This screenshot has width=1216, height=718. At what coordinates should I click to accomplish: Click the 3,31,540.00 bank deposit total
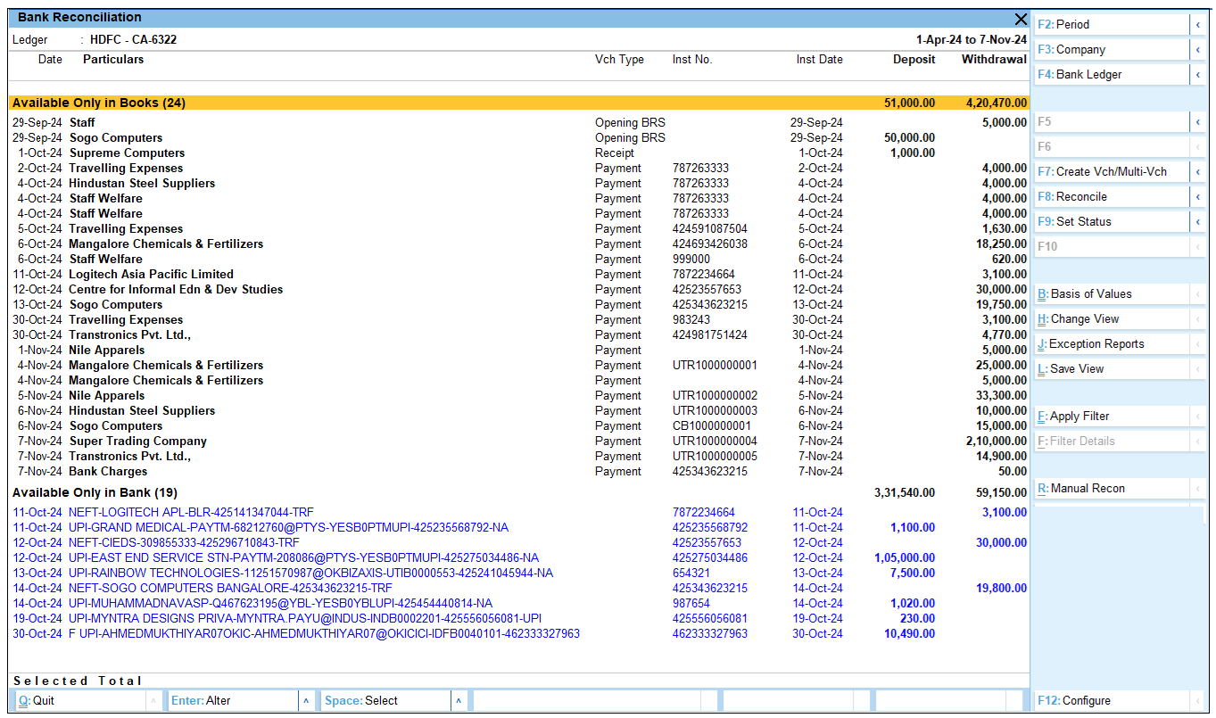pos(906,492)
